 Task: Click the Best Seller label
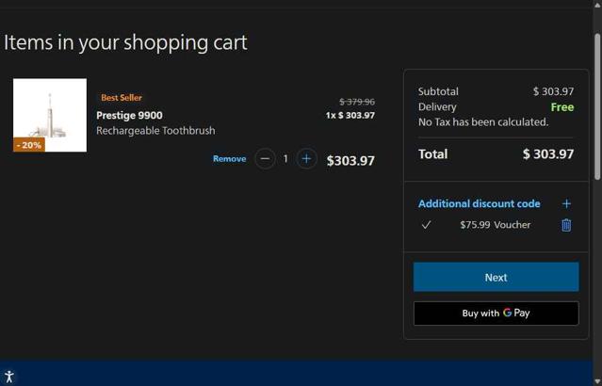pyautogui.click(x=122, y=98)
